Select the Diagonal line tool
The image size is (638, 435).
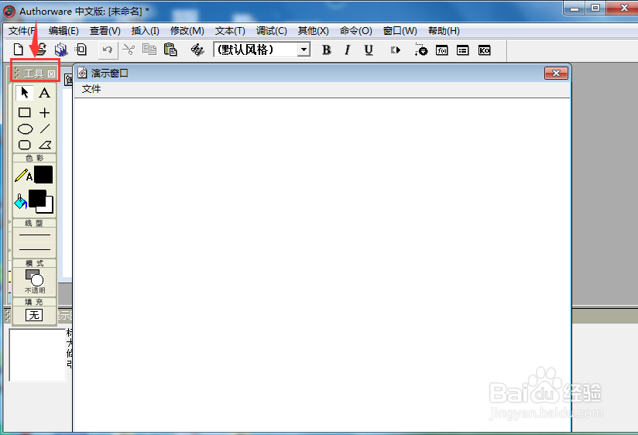[45, 129]
